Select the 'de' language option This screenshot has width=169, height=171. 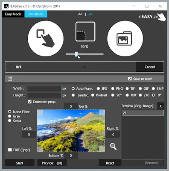point(80,14)
